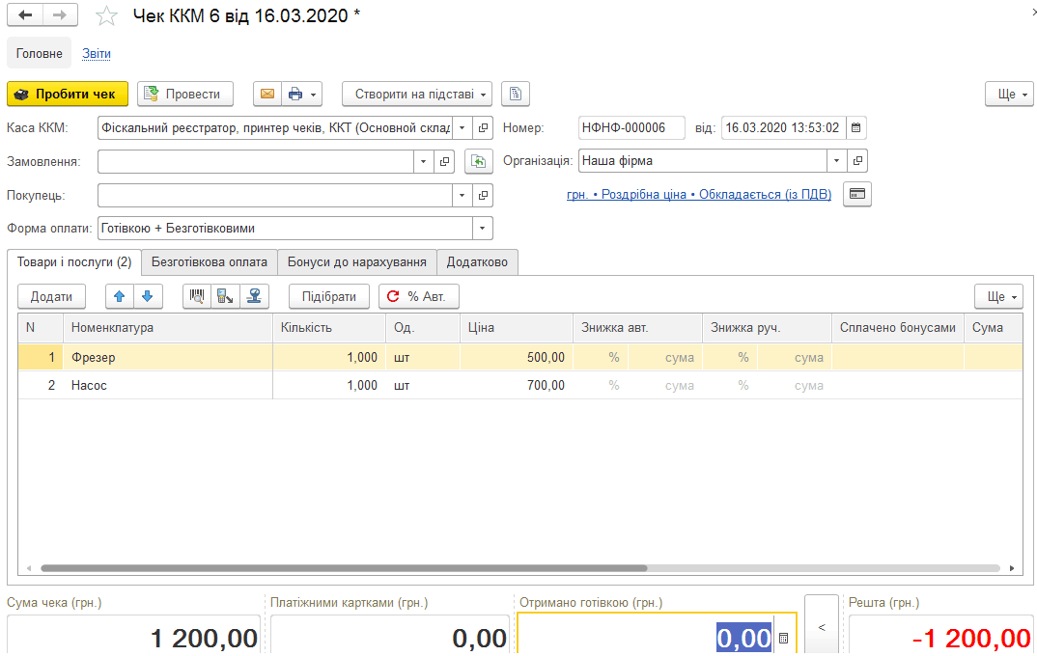Load from data collection terminal icon

[x=225, y=296]
